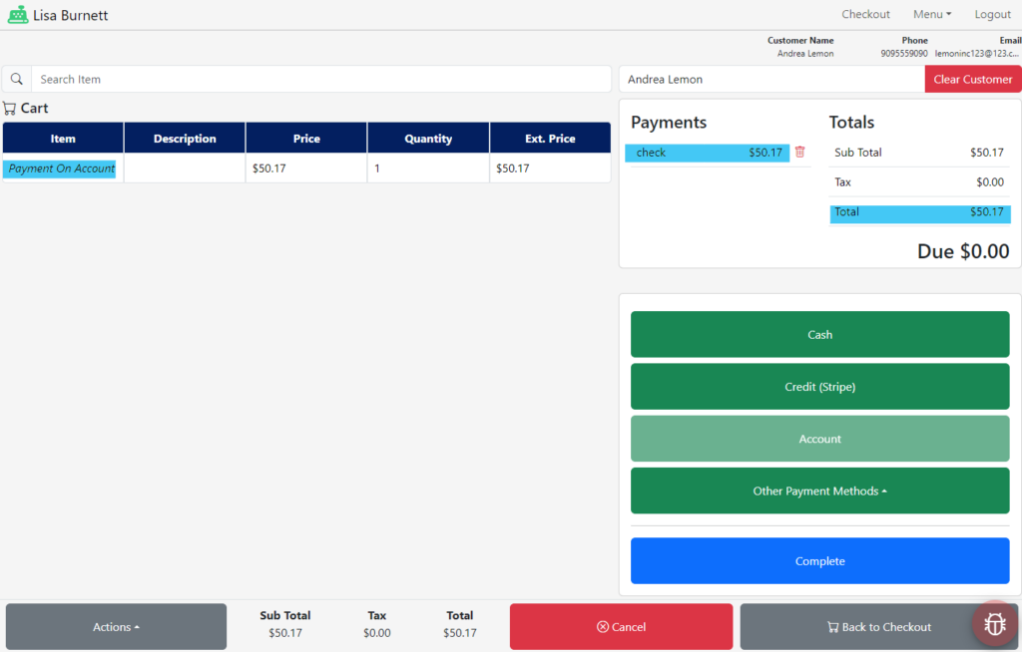The height and width of the screenshot is (652, 1022).
Task: Select the Cash payment method
Action: click(818, 334)
